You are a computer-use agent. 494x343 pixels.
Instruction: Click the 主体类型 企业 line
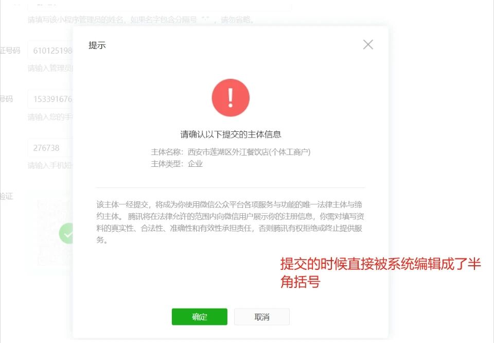(x=177, y=164)
